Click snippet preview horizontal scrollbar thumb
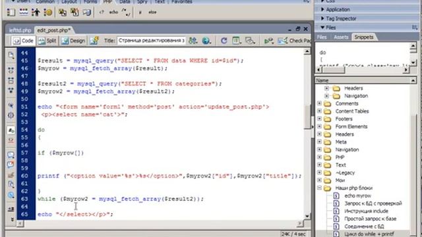Image resolution: width=422 pixels, height=237 pixels. (x=334, y=70)
